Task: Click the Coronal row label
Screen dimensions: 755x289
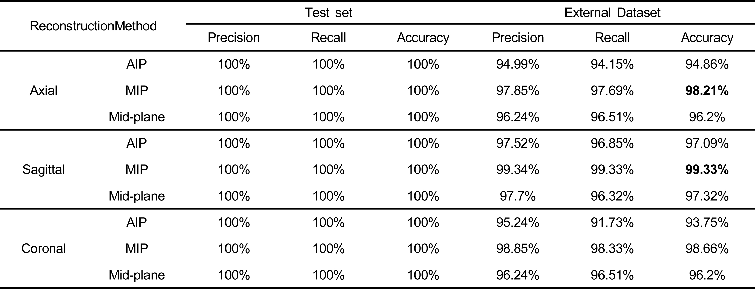Action: (x=43, y=248)
